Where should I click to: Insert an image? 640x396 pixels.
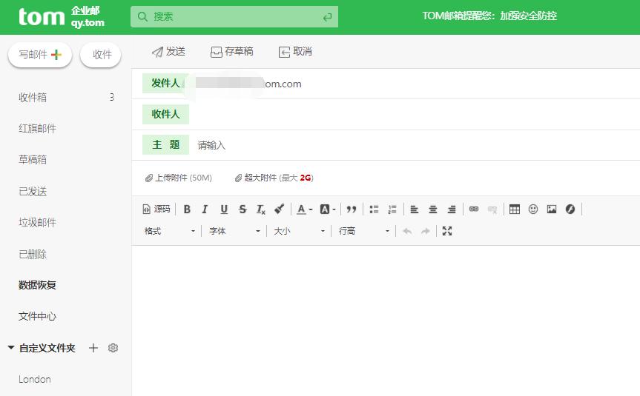tap(552, 209)
